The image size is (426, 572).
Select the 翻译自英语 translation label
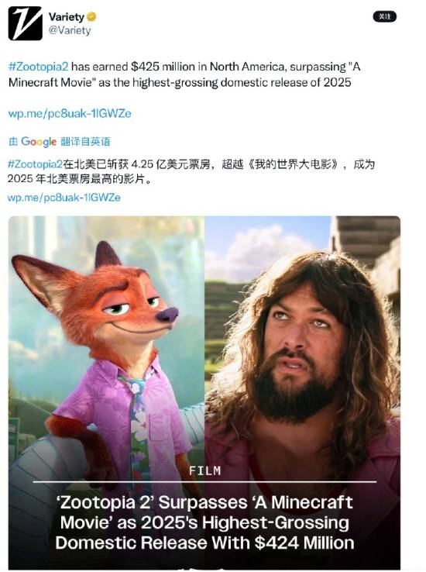coord(85,142)
